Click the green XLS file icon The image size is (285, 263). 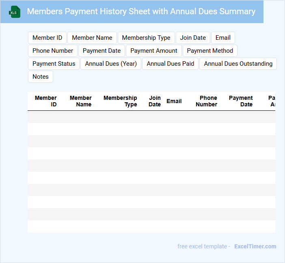[x=15, y=12]
